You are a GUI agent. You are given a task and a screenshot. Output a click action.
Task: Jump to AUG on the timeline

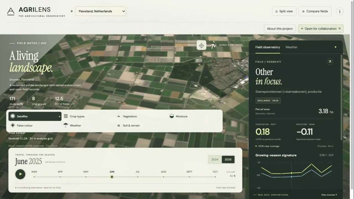pos(163,174)
